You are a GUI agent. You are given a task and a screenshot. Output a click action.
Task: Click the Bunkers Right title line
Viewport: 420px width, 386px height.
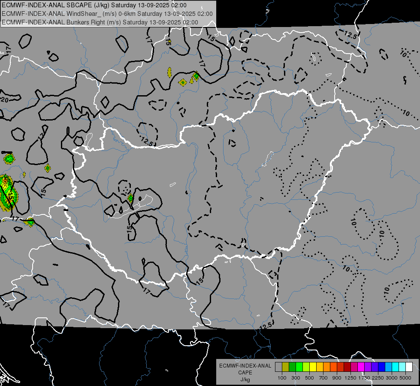click(x=100, y=22)
